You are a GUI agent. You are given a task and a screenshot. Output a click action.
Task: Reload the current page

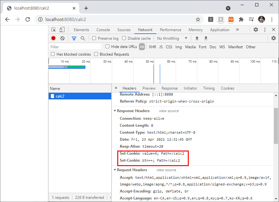(x=28, y=19)
